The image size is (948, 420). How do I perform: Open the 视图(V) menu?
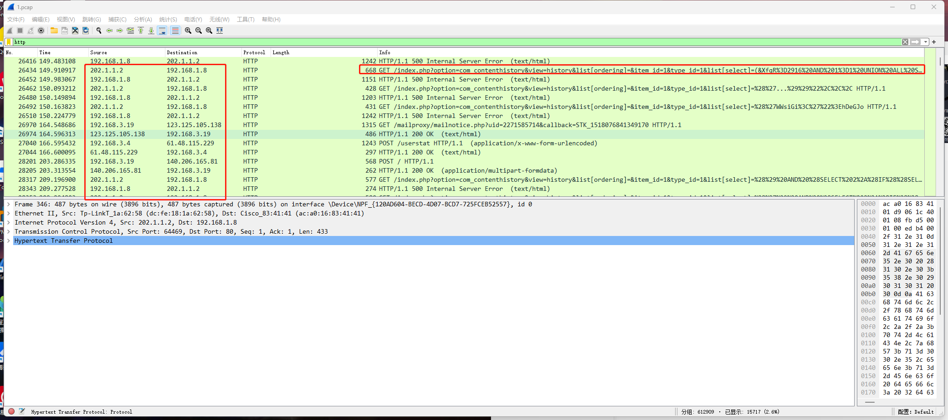(x=66, y=20)
